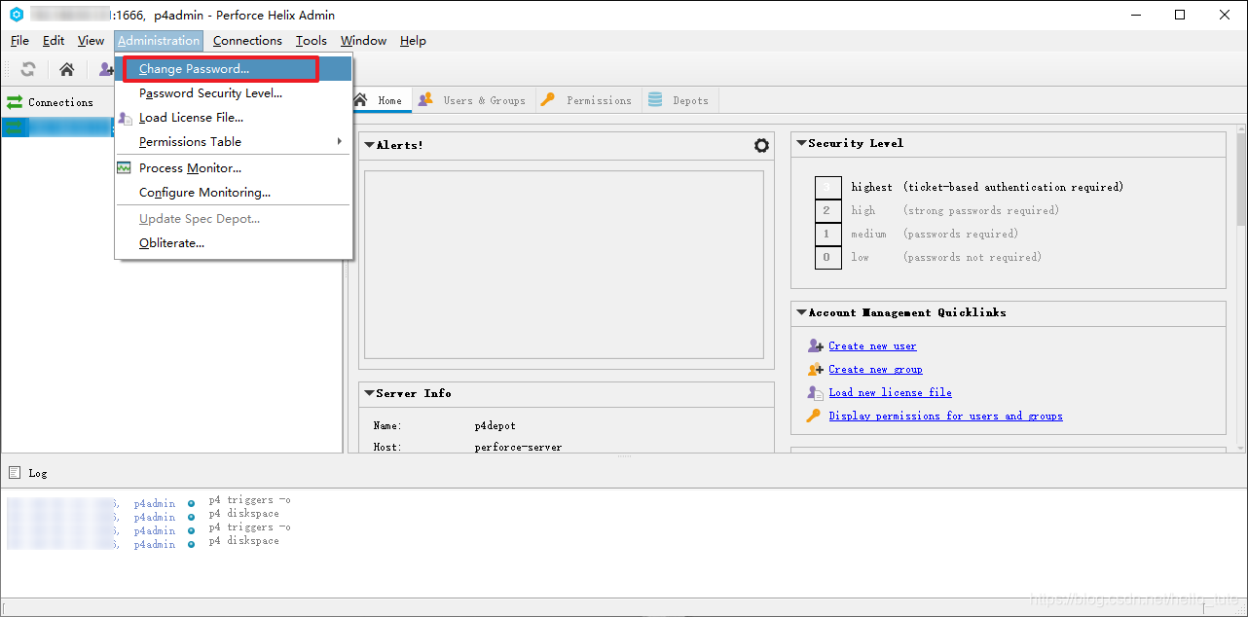The width and height of the screenshot is (1248, 617).
Task: Select the highlighted server in Connections tree
Action: pyautogui.click(x=59, y=127)
